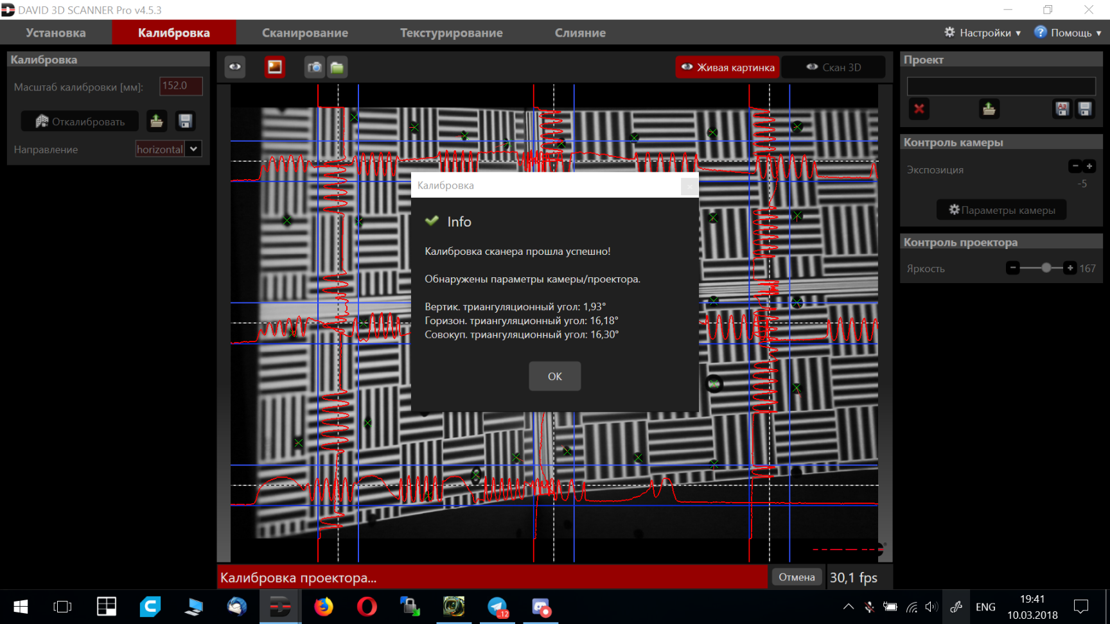Open the Настройки settings dropdown

[982, 33]
